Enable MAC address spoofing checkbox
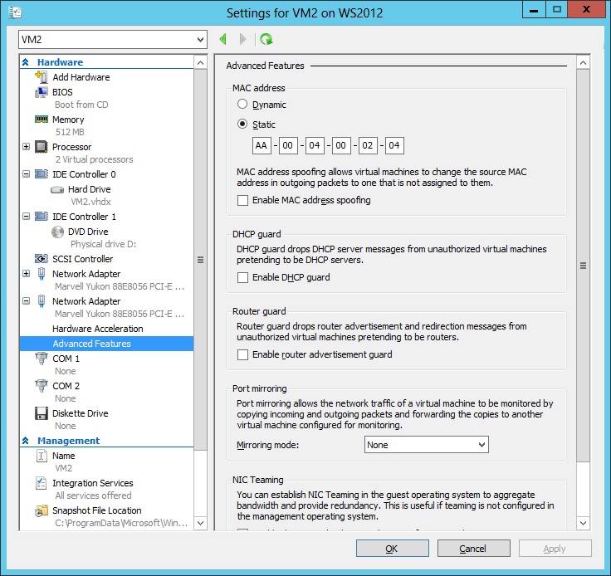611x576 pixels. 242,200
